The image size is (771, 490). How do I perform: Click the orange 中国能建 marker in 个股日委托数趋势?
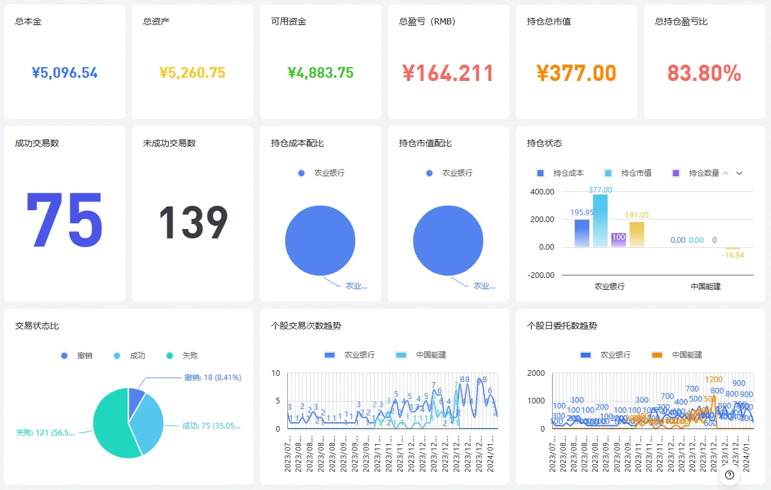point(657,355)
